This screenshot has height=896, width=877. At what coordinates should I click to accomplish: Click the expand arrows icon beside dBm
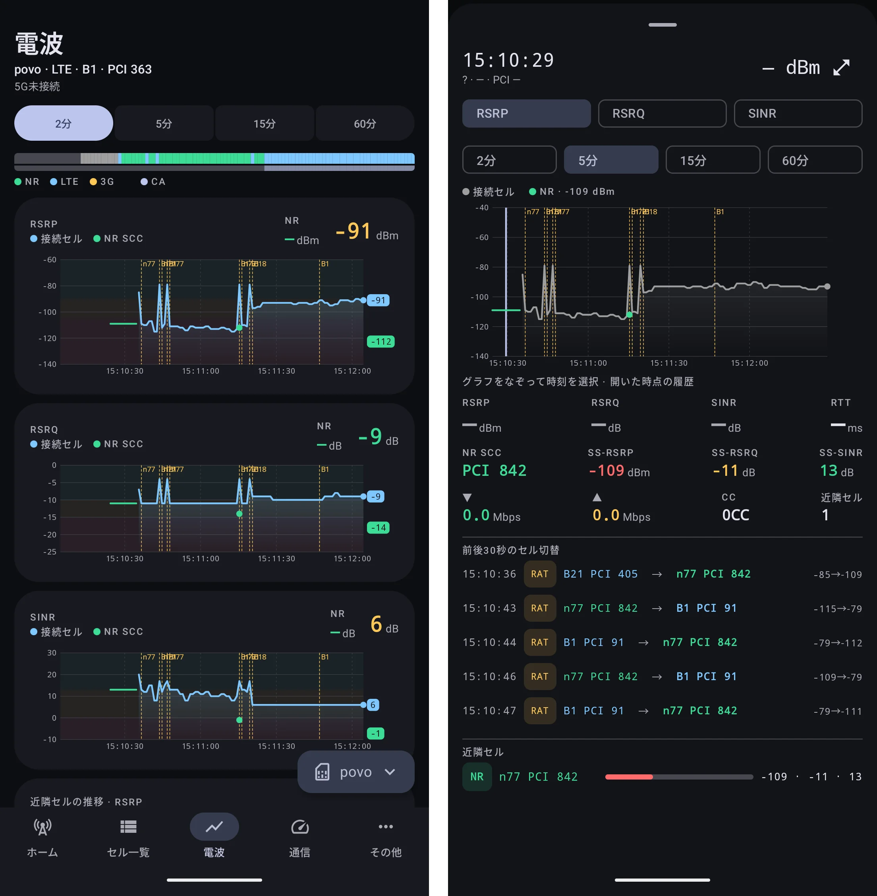click(842, 67)
